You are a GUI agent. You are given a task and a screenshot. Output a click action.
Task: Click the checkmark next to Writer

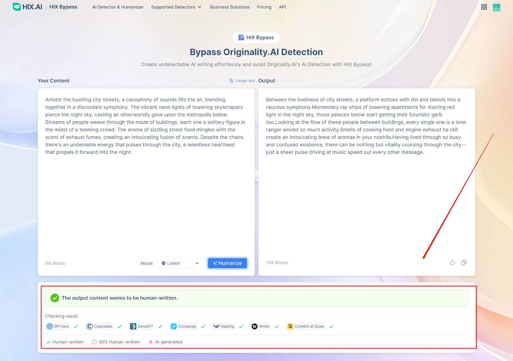(277, 327)
